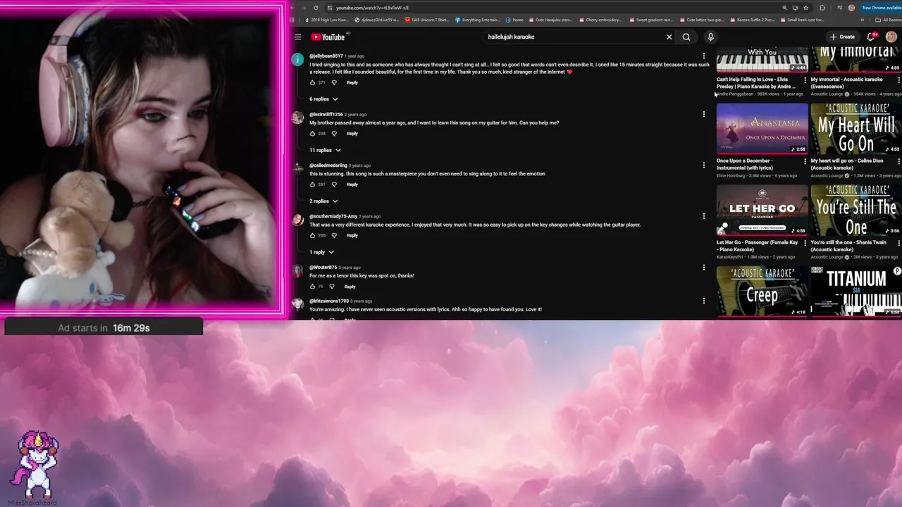Open YouTube account avatar menu
This screenshot has width=902, height=507.
point(891,37)
